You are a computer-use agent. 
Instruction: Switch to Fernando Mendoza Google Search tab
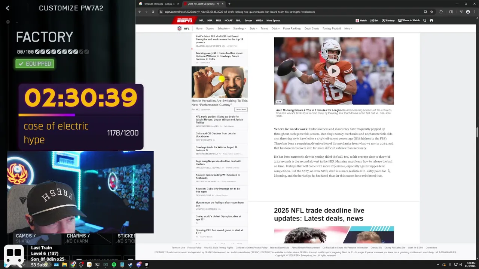(159, 4)
